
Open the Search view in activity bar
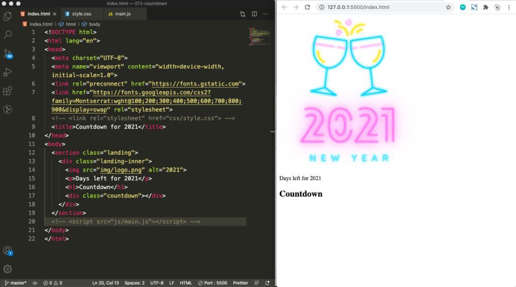click(x=8, y=35)
